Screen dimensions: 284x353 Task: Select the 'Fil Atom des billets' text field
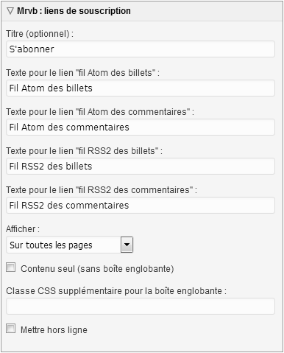click(x=141, y=88)
